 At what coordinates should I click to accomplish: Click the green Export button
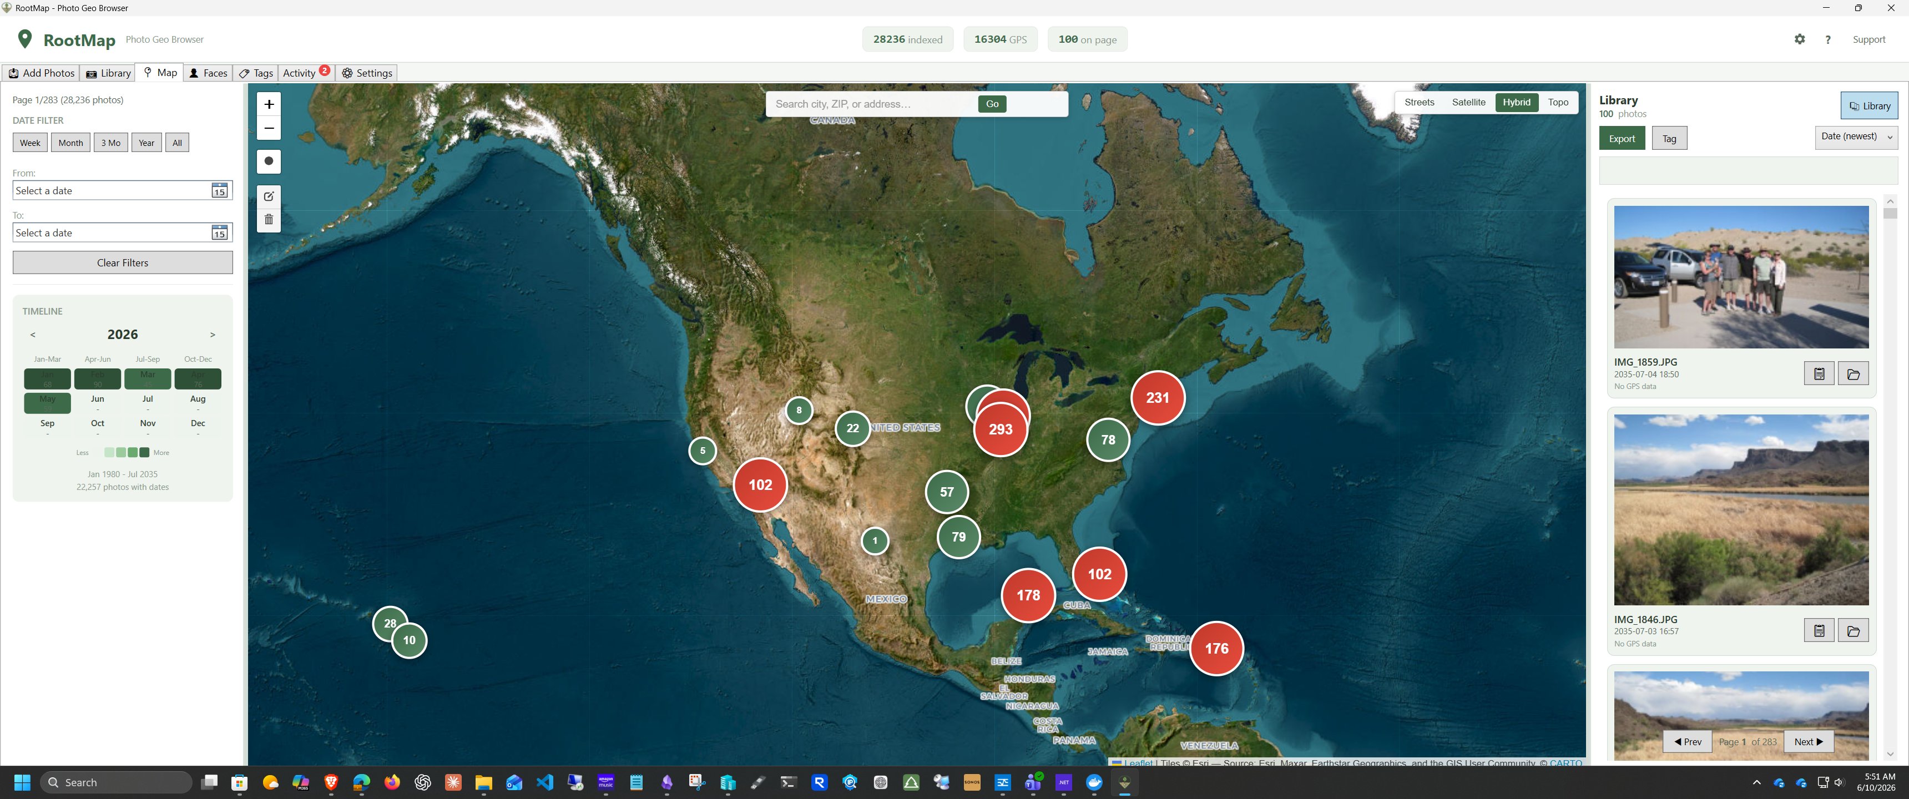click(1622, 139)
